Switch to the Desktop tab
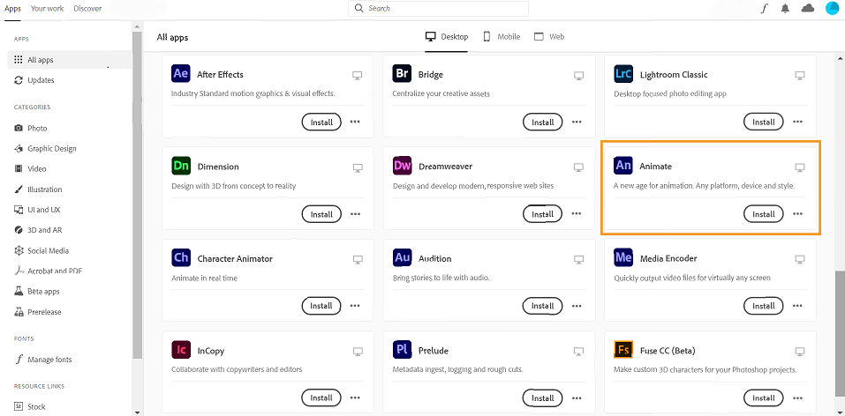Image resolution: width=845 pixels, height=416 pixels. [x=447, y=37]
